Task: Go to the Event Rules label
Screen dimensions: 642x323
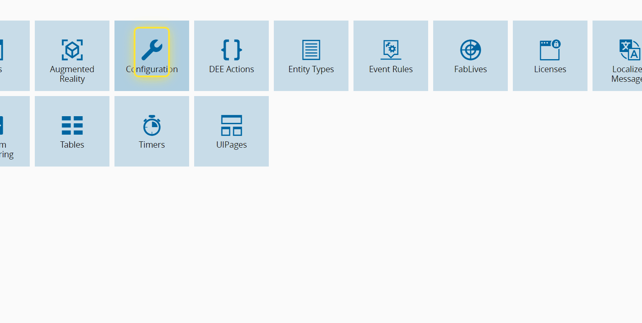Action: pos(391,69)
